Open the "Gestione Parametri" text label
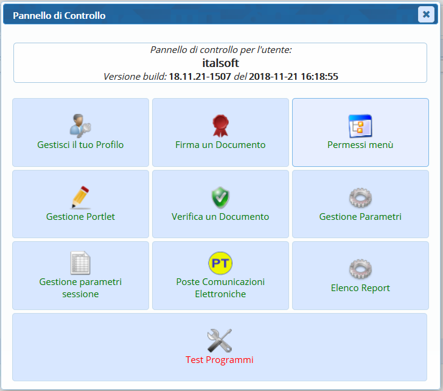The image size is (443, 391). [x=360, y=217]
